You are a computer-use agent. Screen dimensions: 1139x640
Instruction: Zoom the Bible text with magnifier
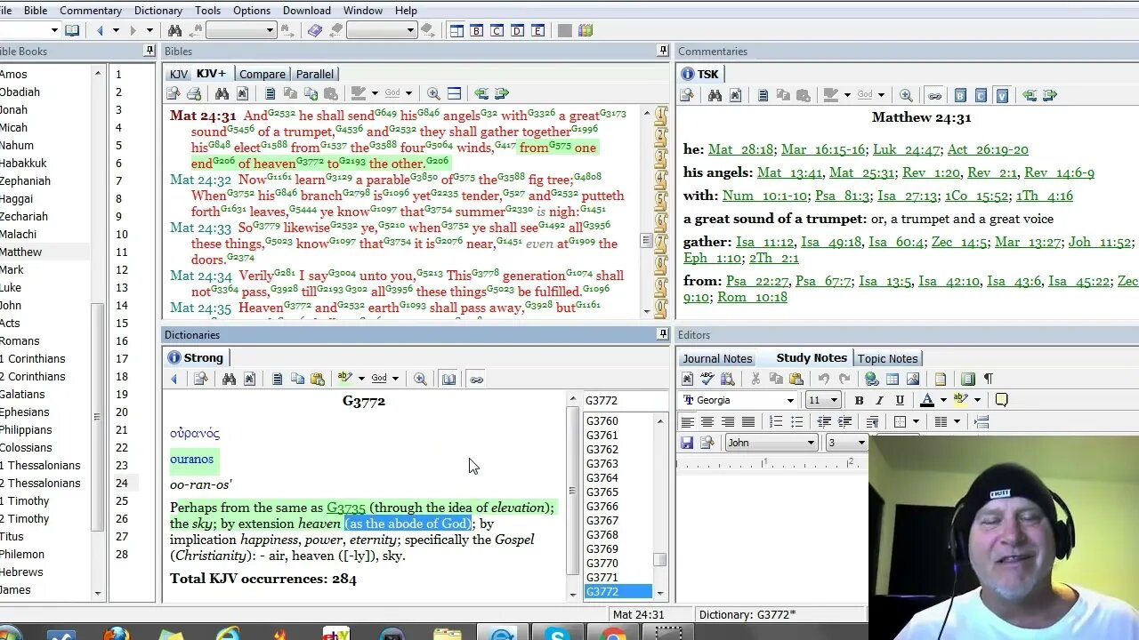click(x=433, y=93)
